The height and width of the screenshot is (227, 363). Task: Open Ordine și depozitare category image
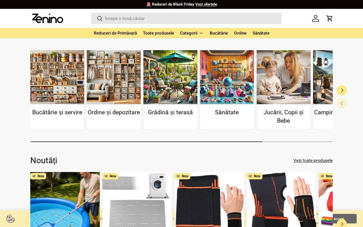click(x=114, y=77)
